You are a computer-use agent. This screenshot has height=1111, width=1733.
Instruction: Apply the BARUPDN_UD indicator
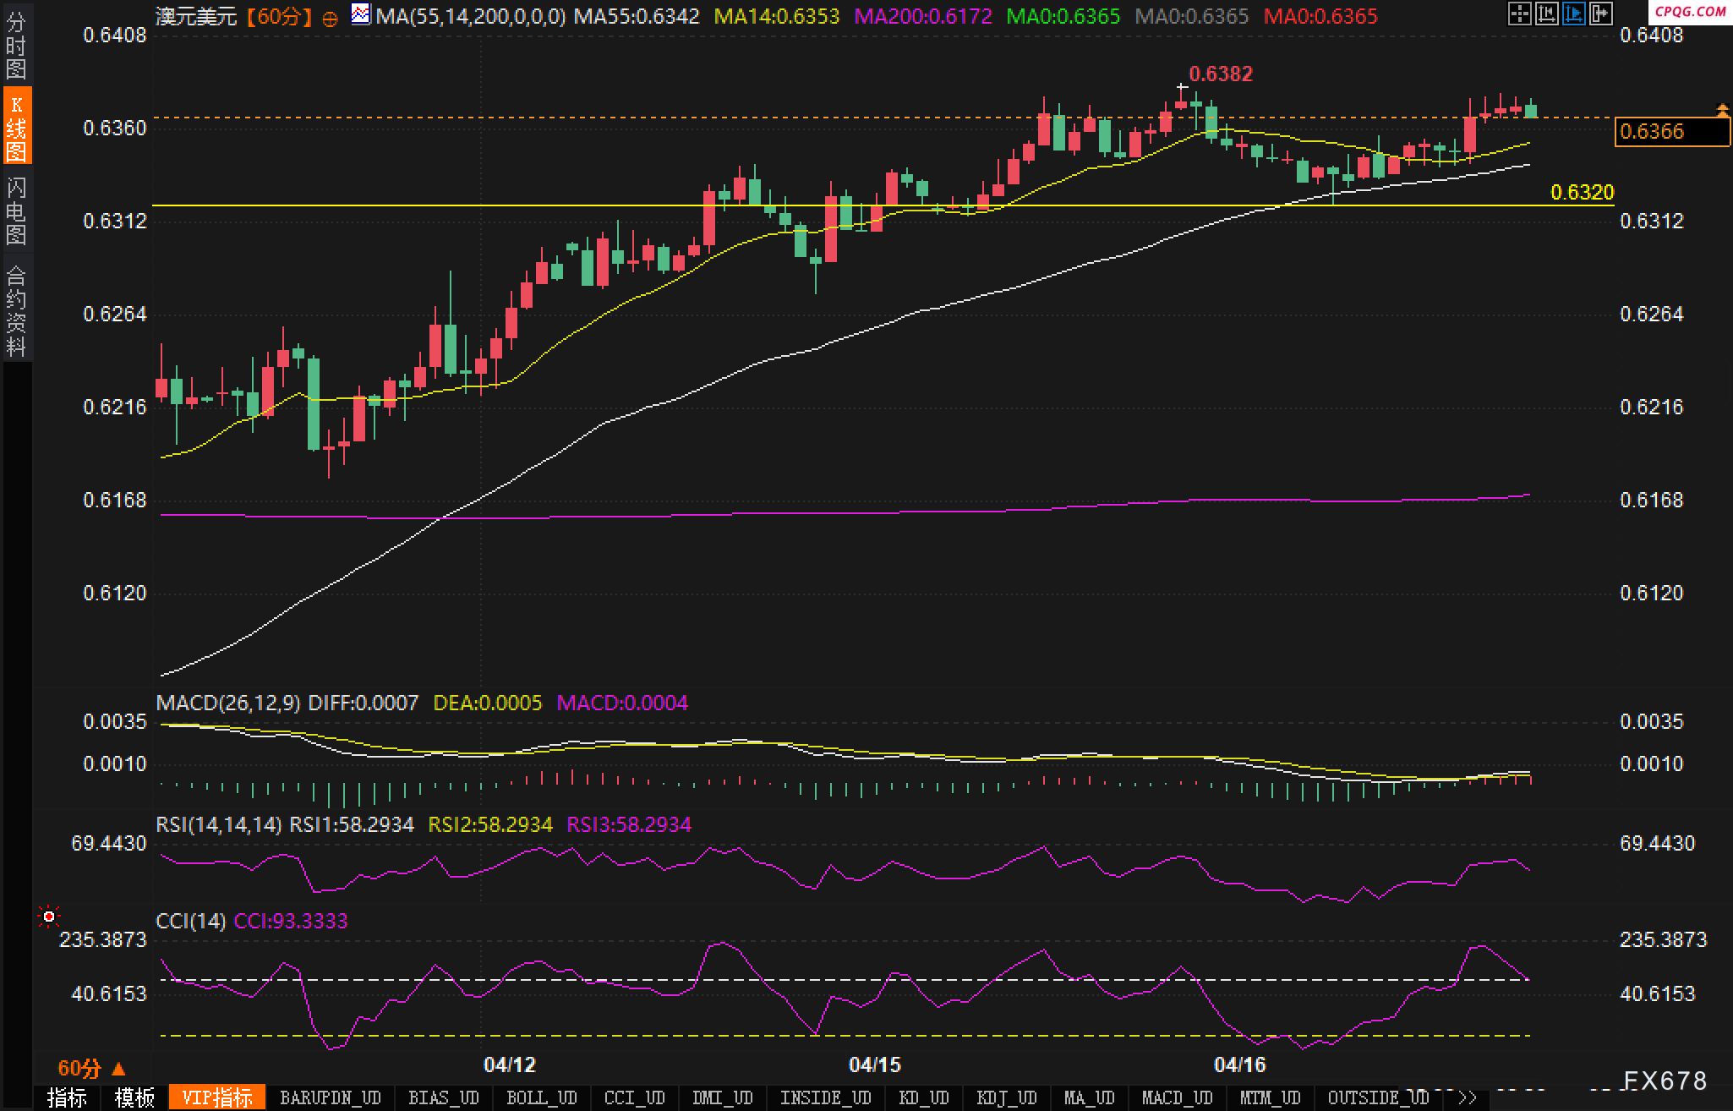coord(331,1097)
